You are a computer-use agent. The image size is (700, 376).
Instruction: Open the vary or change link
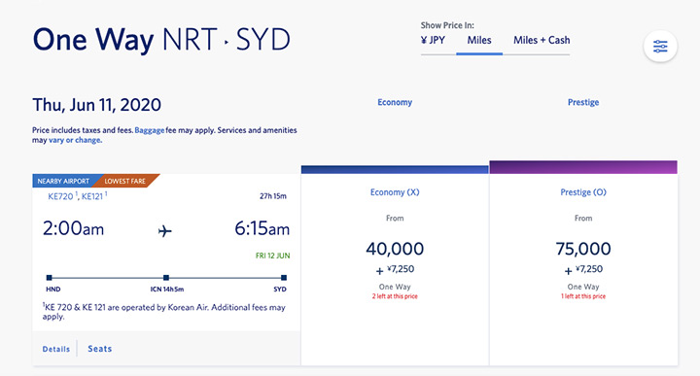coord(75,140)
